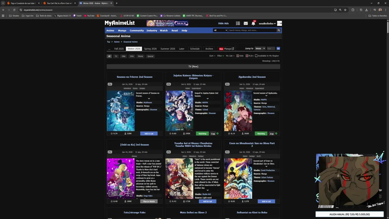Select the OVA type filter
Image resolution: width=389 pixels, height=219 pixels.
point(132,56)
